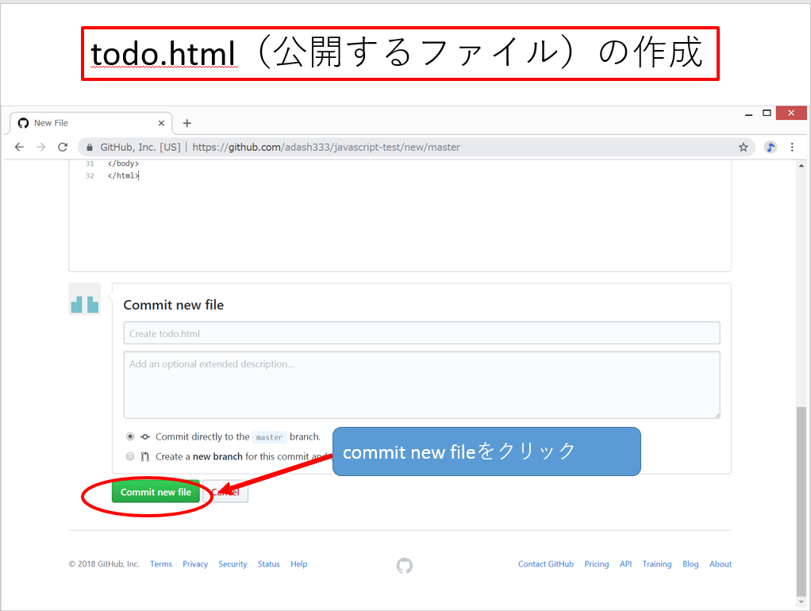Open a new browser tab

(x=187, y=123)
